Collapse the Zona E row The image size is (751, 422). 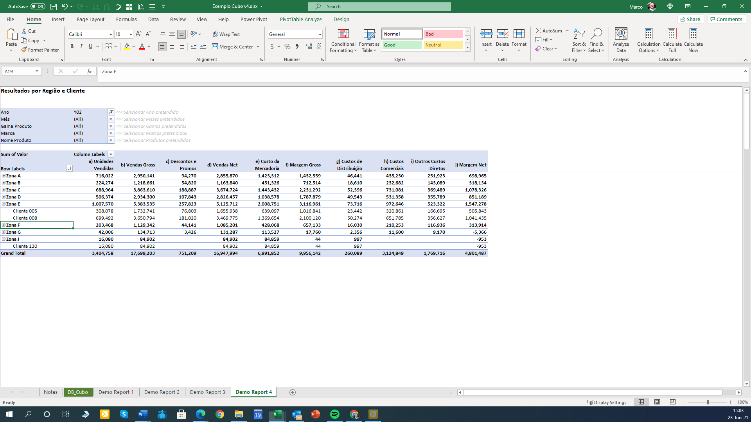(x=4, y=204)
